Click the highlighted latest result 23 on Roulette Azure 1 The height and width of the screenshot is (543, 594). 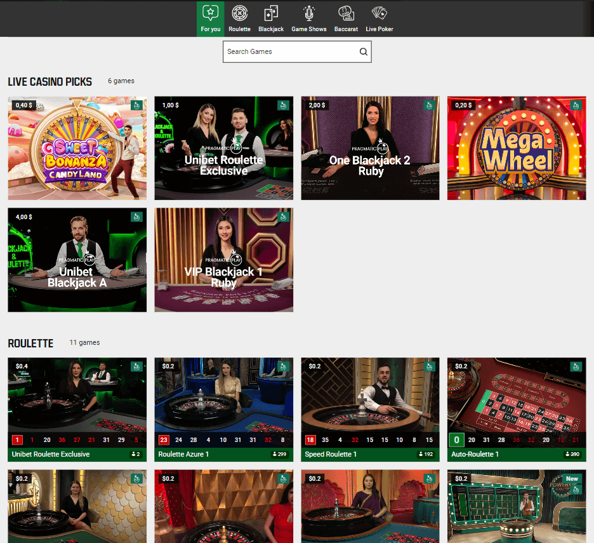(x=164, y=440)
